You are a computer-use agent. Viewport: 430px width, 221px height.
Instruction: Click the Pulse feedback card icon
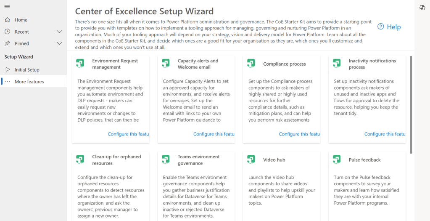[x=337, y=160]
